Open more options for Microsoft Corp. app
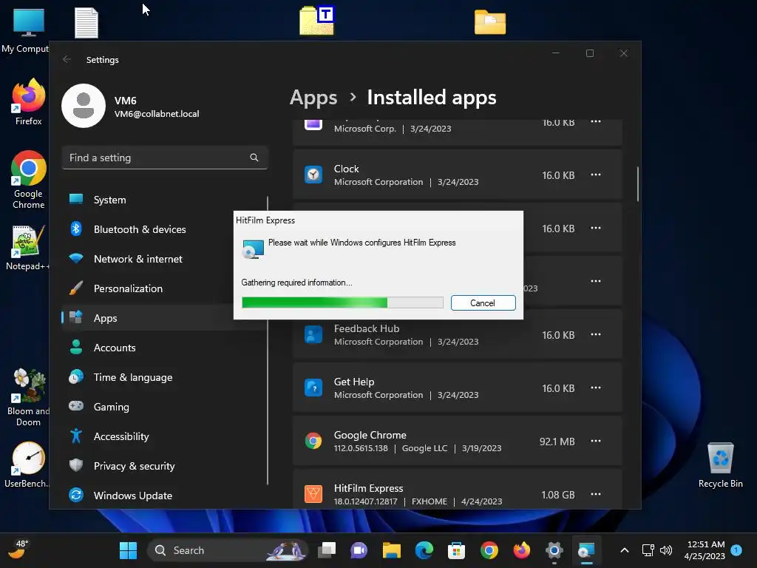This screenshot has height=568, width=757. point(596,122)
